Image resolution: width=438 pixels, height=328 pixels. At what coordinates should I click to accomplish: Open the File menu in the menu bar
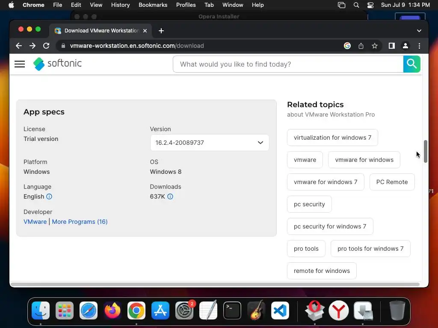(58, 5)
